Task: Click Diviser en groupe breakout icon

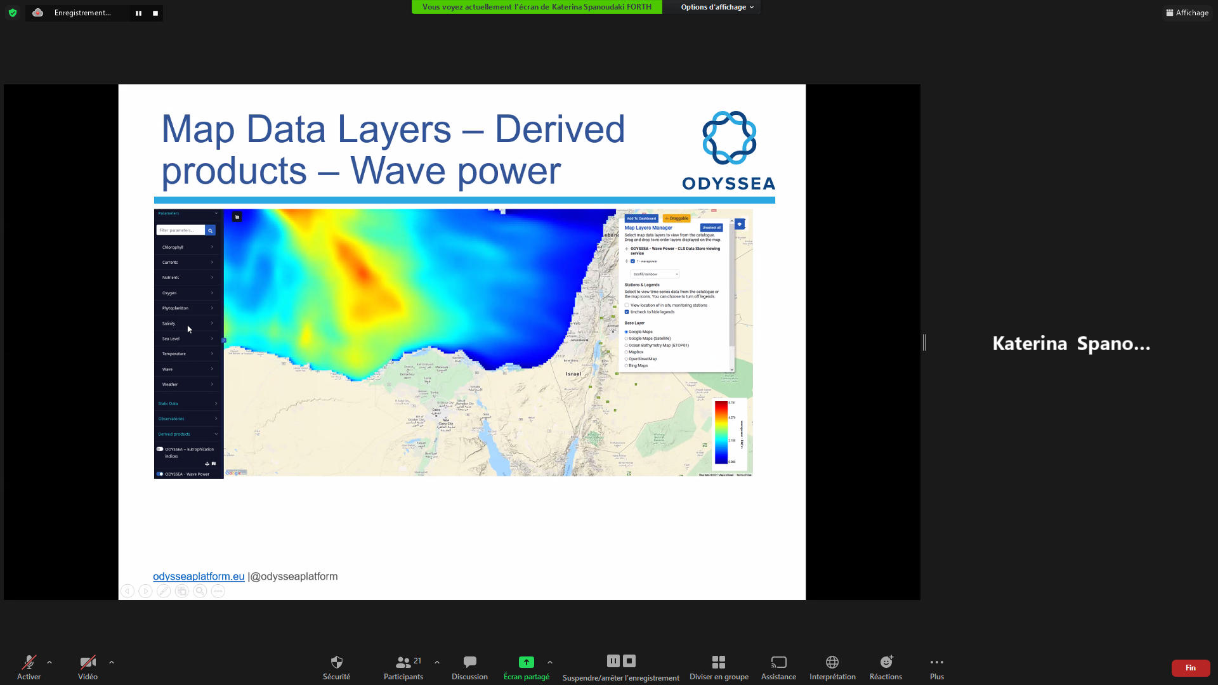Action: click(719, 663)
